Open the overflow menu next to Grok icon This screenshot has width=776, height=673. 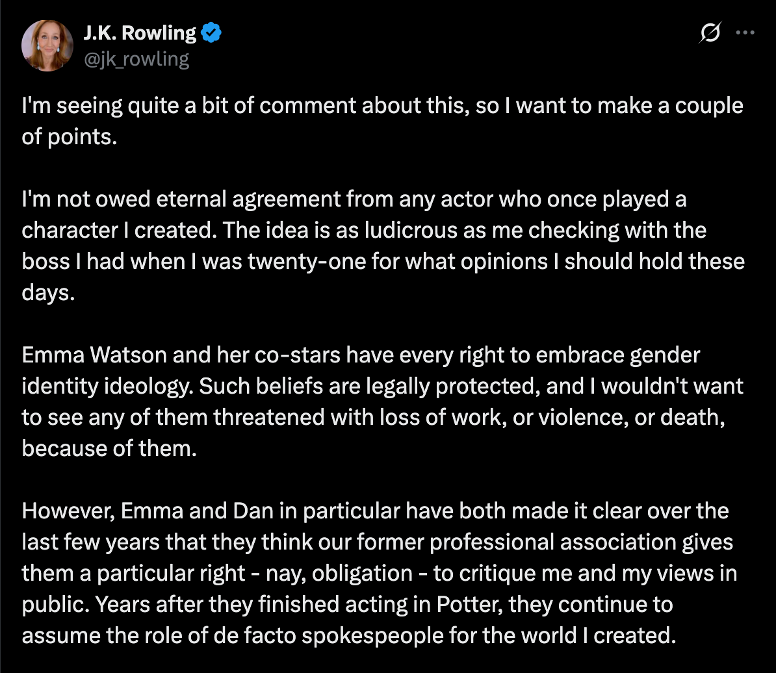[x=745, y=32]
